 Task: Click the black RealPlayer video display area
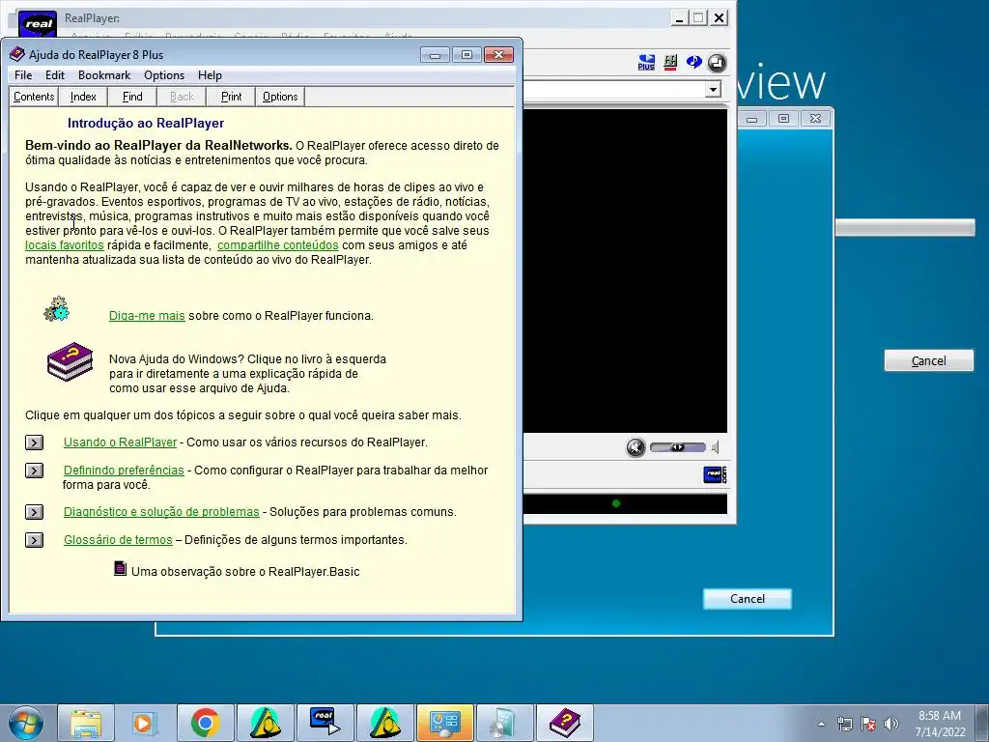coord(625,271)
